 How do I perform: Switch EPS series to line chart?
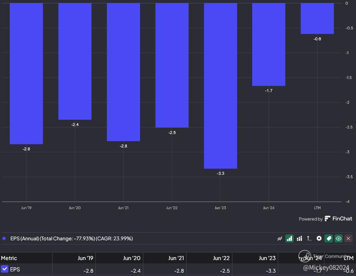[x=280, y=239]
